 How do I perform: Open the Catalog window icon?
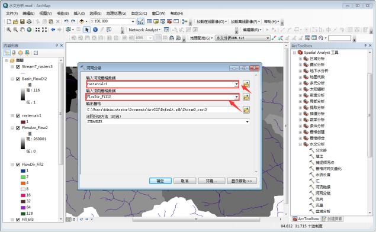click(x=156, y=21)
